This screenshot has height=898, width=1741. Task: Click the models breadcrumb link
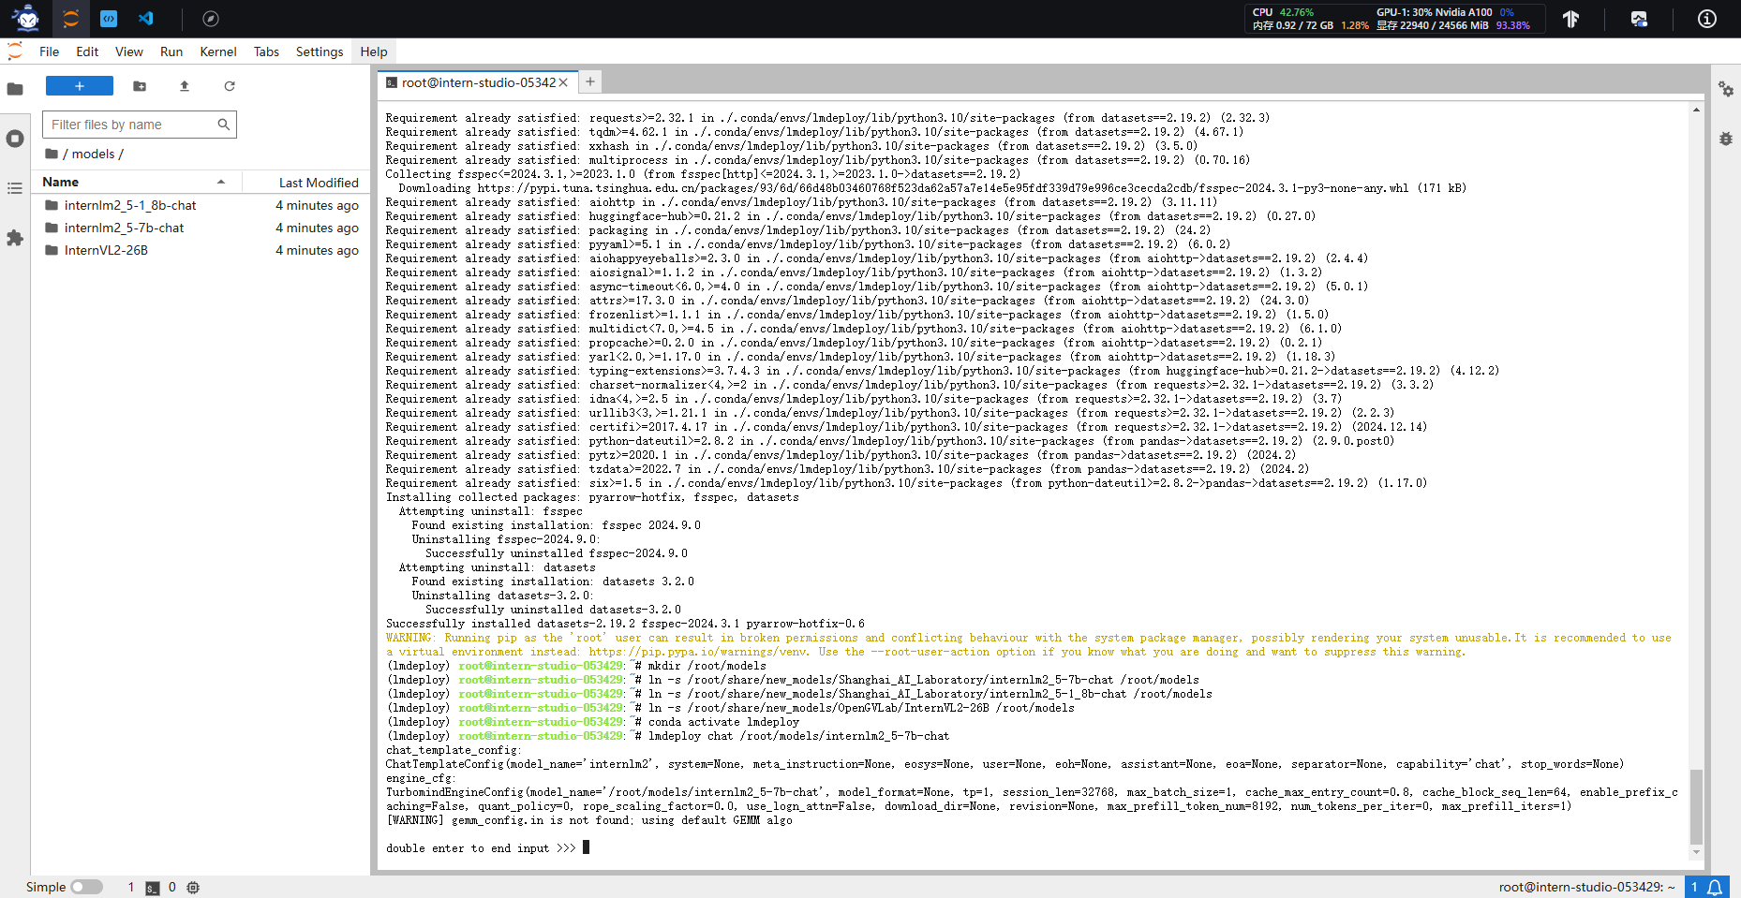point(93,154)
